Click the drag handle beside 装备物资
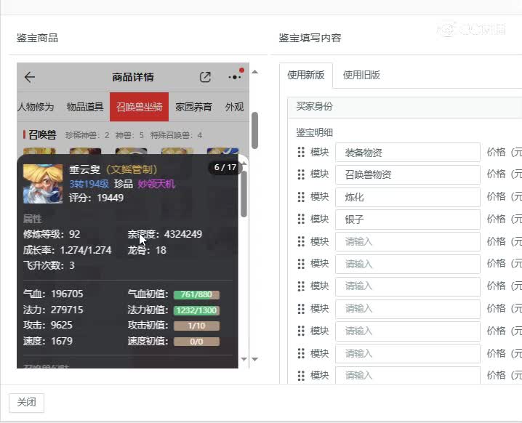The image size is (522, 423). (301, 152)
